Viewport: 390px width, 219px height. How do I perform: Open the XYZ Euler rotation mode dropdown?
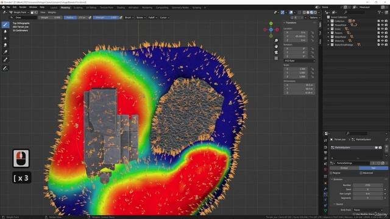pyautogui.click(x=299, y=61)
